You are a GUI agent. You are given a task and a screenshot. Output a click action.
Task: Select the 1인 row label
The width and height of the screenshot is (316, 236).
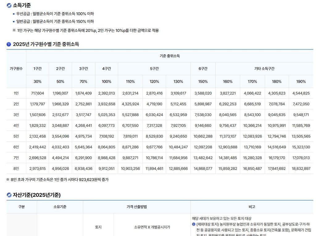(16, 92)
